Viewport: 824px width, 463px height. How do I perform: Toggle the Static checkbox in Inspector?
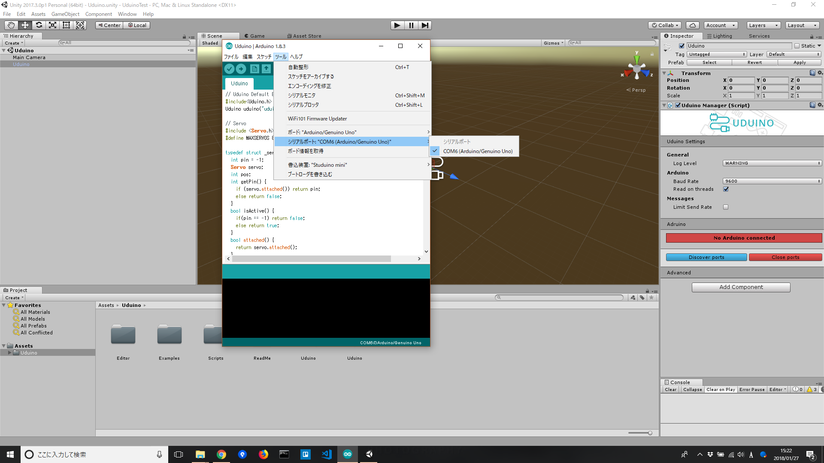pyautogui.click(x=797, y=46)
